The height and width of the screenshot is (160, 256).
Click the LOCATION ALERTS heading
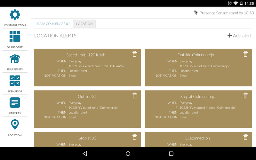55,36
